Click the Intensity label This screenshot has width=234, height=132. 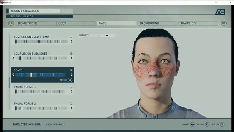click(84, 35)
